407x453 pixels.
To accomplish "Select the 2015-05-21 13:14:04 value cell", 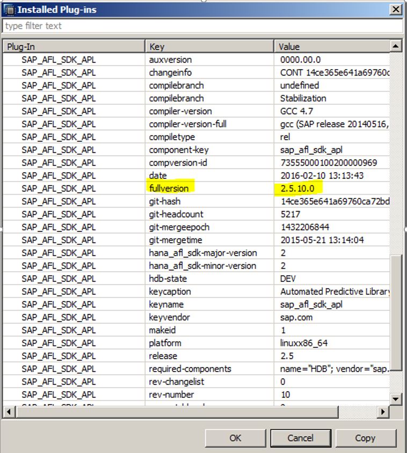I will coord(332,240).
